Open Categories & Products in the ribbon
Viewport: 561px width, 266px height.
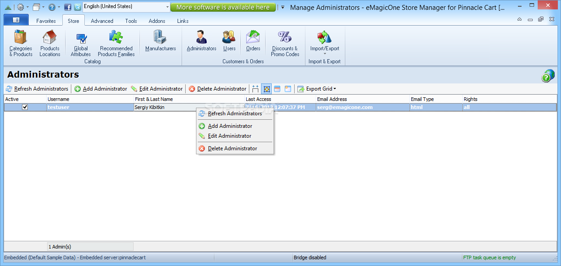(21, 44)
